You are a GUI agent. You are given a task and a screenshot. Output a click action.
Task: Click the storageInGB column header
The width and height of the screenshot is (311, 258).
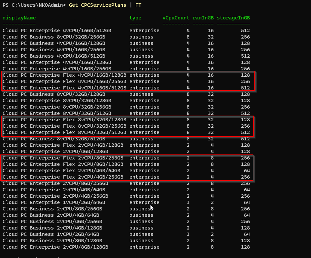pos(233,18)
